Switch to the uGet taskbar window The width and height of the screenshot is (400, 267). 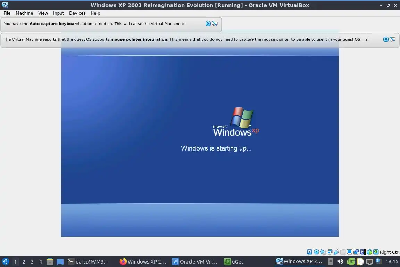coord(234,262)
